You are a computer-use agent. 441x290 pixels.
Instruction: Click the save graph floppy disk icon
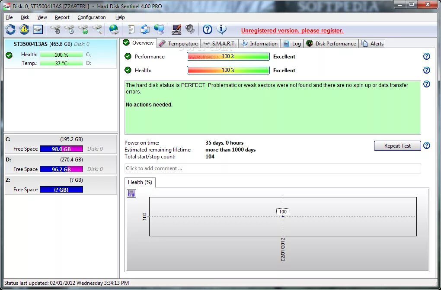pyautogui.click(x=131, y=193)
